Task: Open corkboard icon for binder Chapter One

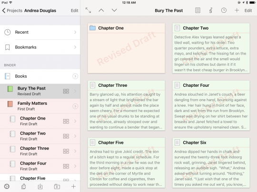Action: point(66,121)
